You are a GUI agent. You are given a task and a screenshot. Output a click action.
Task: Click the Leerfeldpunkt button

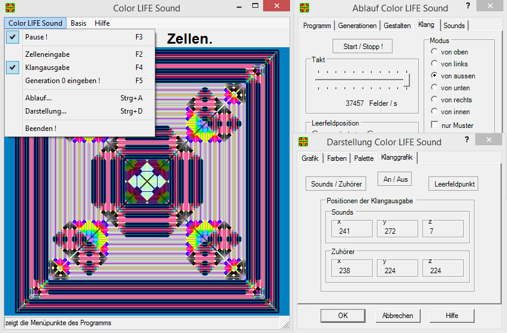[453, 184]
